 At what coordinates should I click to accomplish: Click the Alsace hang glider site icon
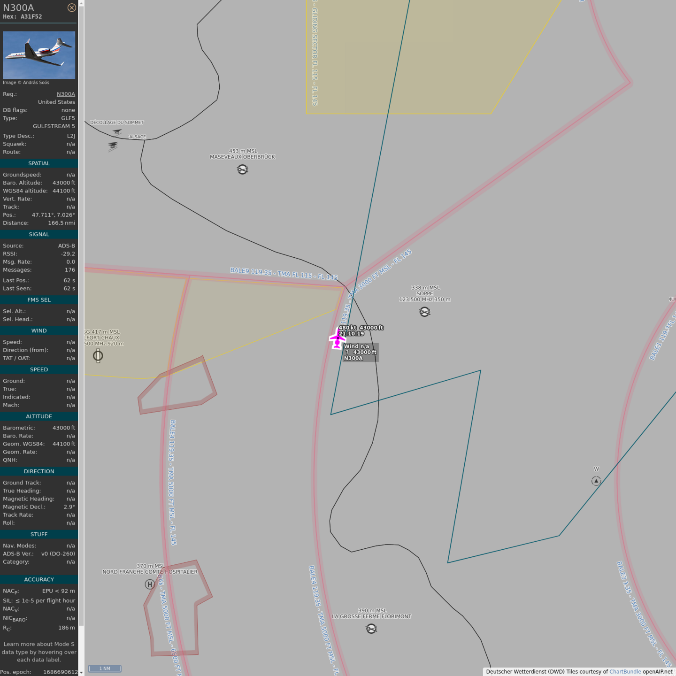point(113,146)
